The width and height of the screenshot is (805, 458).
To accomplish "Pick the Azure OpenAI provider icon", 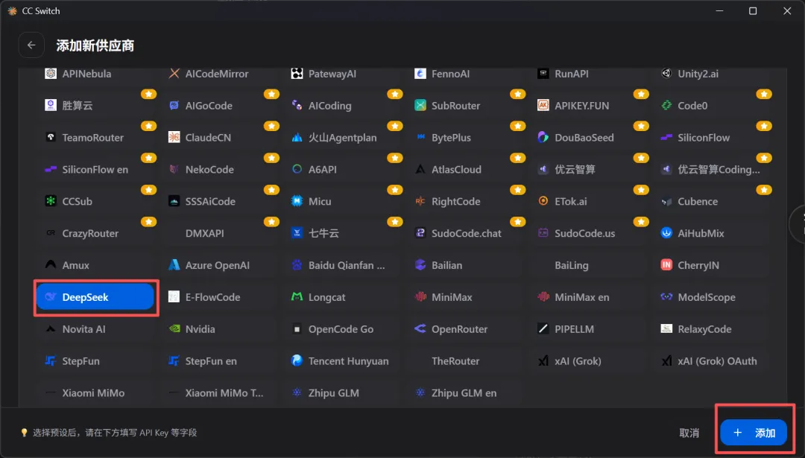I will (x=174, y=264).
